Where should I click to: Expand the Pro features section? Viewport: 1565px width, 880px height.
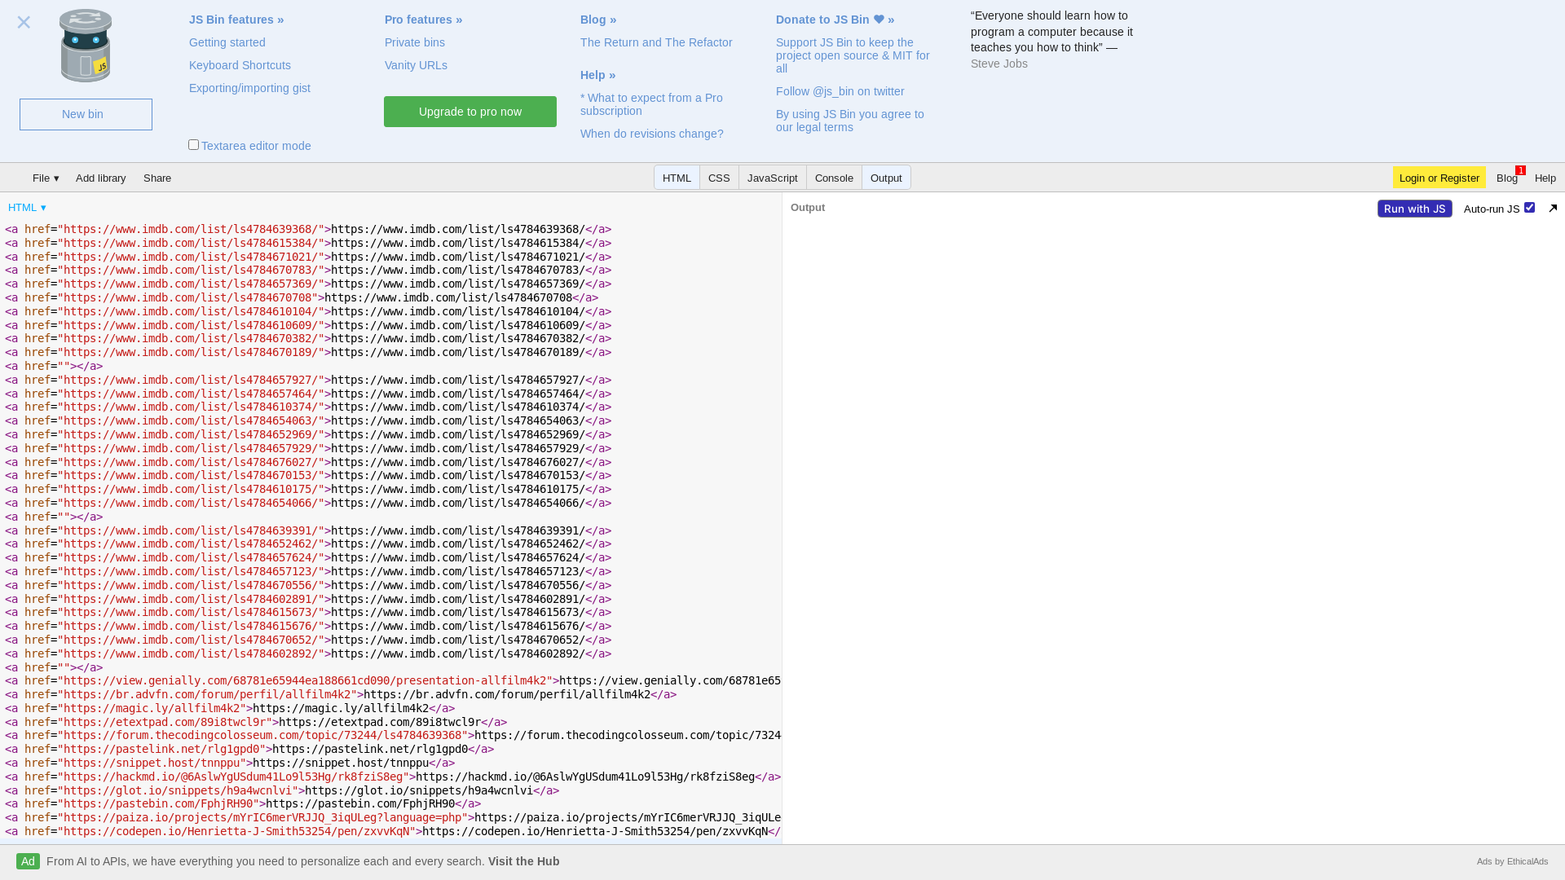pos(423,20)
